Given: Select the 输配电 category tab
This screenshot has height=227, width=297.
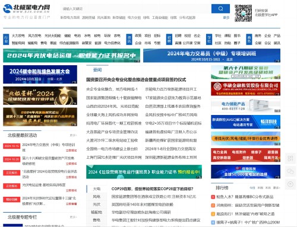Looking at the screenshot, I should point(97,212).
